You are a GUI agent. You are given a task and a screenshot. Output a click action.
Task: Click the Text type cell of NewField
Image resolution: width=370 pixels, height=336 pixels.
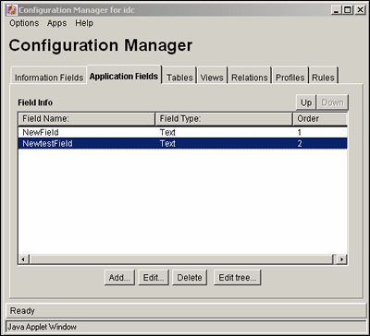click(x=167, y=133)
